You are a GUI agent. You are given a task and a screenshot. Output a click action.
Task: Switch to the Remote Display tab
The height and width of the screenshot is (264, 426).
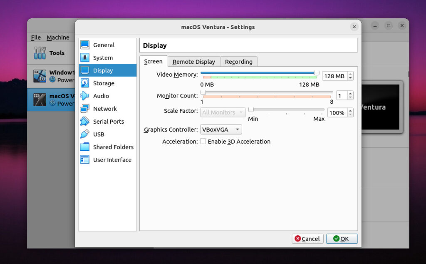[x=194, y=62]
